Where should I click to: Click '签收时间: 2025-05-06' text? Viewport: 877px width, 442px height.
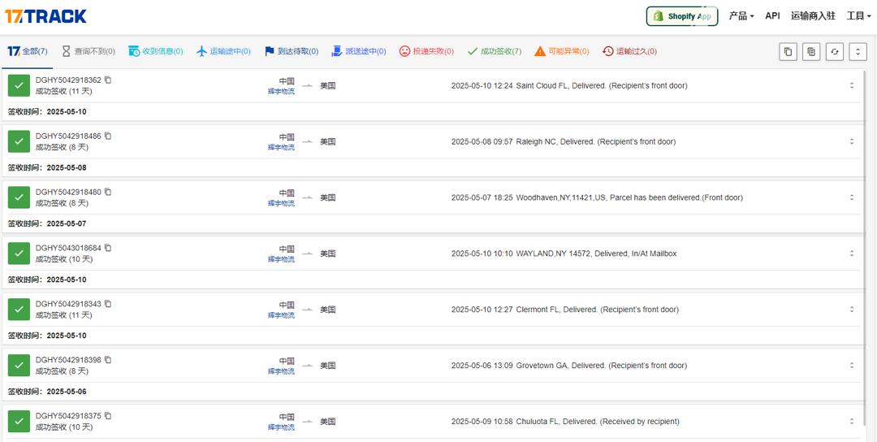coord(47,392)
